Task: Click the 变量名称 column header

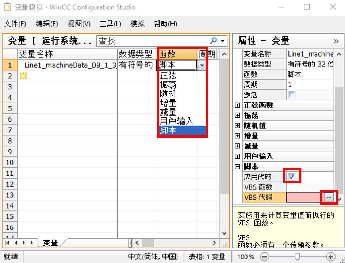Action: click(x=67, y=54)
